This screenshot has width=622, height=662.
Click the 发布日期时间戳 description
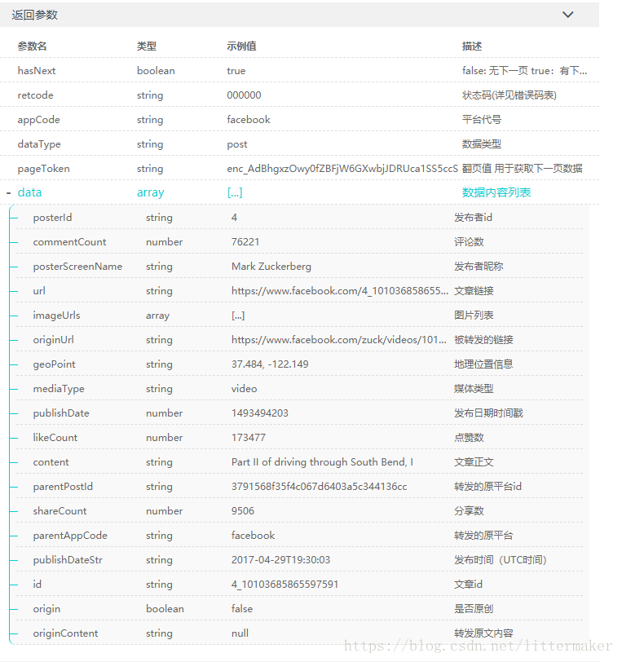pyautogui.click(x=488, y=413)
